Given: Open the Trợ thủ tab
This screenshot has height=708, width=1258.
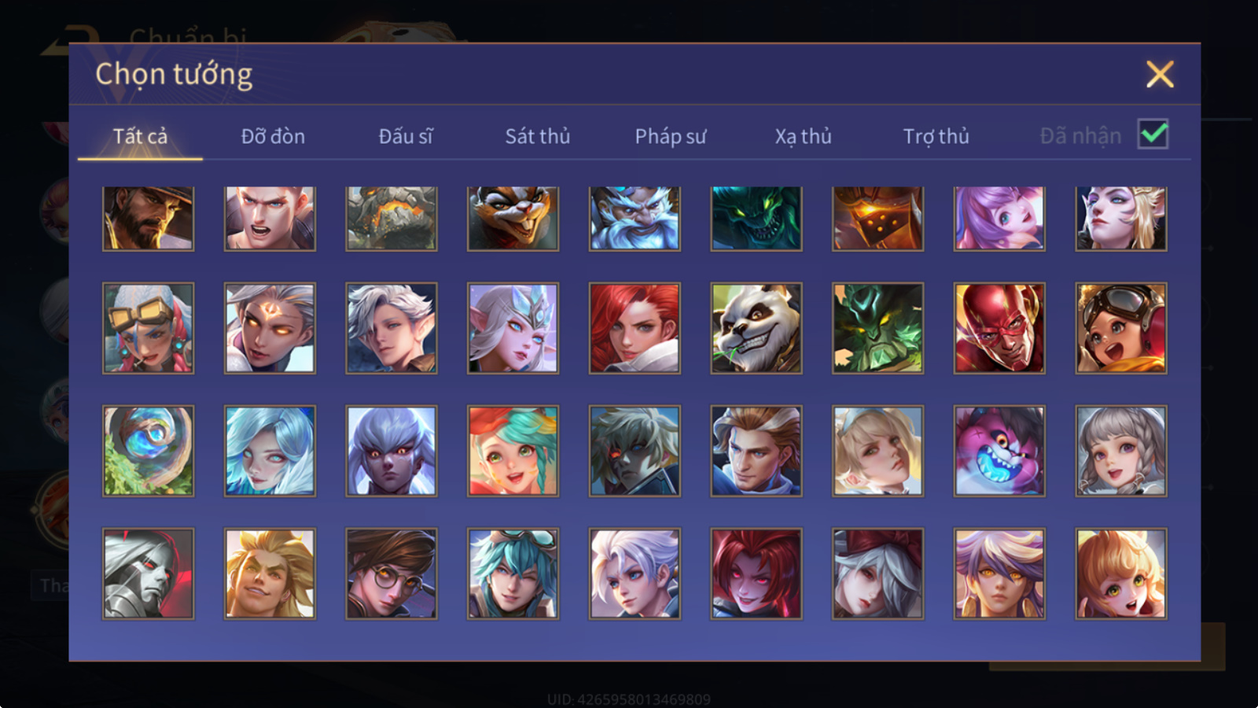Looking at the screenshot, I should pos(936,136).
